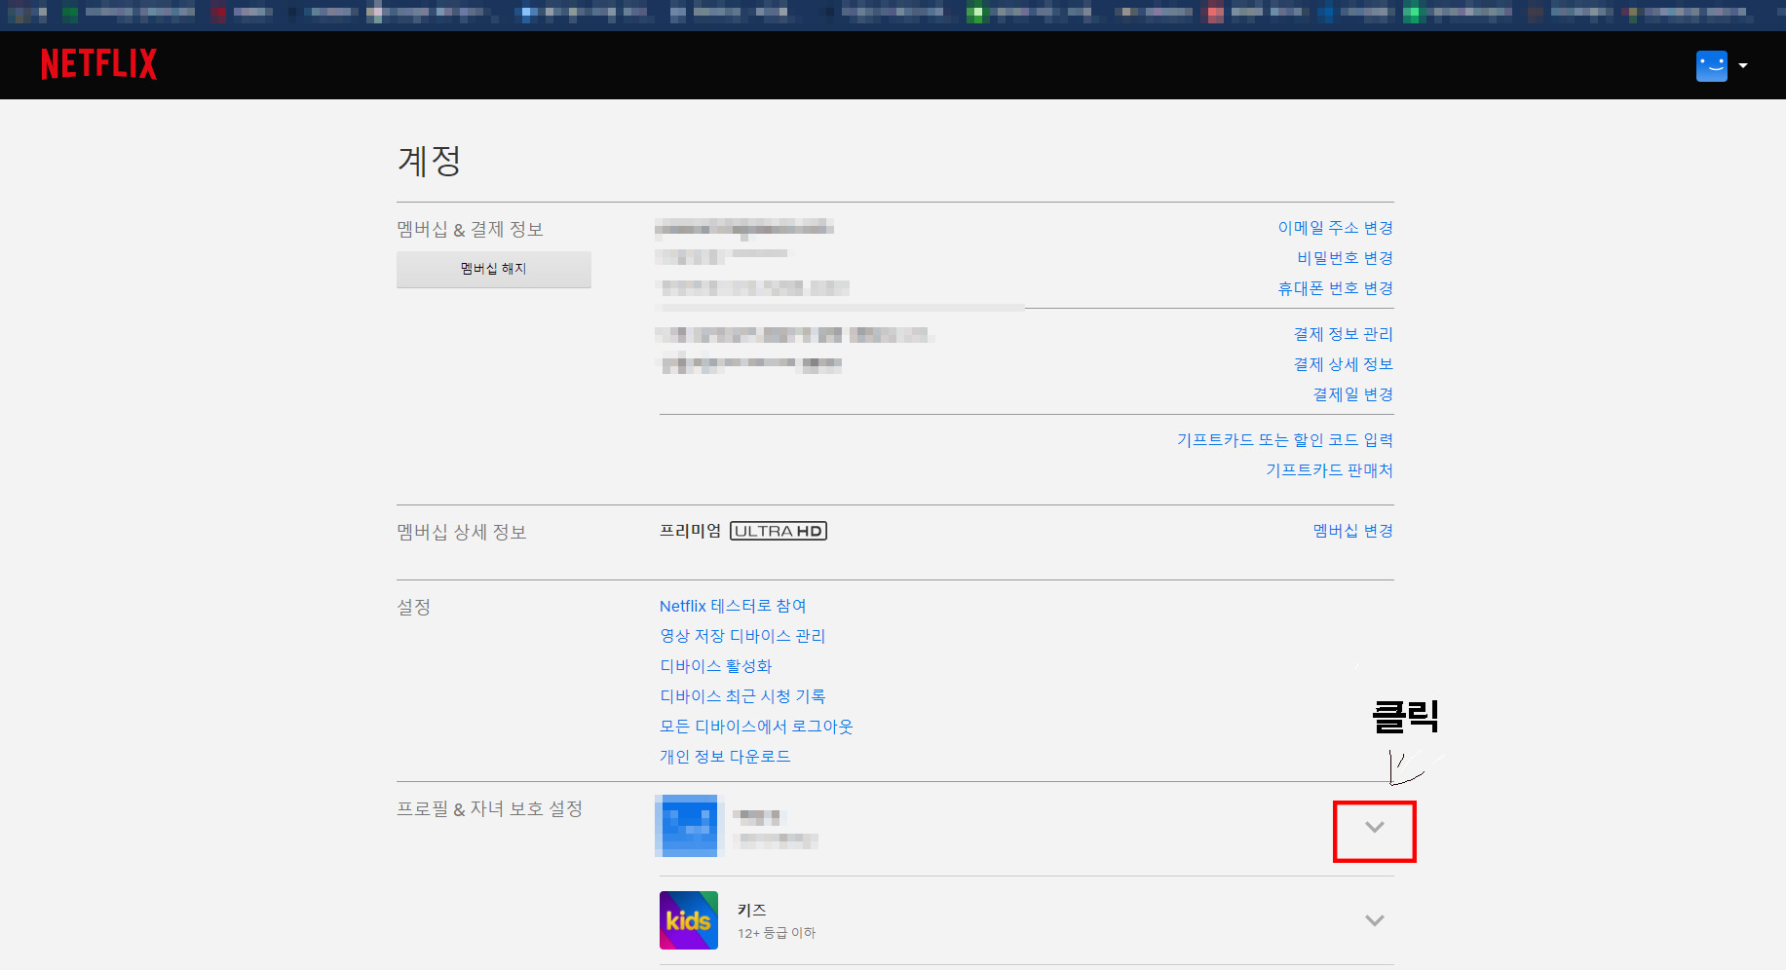Open 결제 정보 관리 link

[x=1343, y=334]
